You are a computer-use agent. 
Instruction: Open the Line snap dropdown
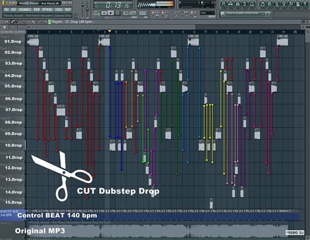[x=207, y=13]
